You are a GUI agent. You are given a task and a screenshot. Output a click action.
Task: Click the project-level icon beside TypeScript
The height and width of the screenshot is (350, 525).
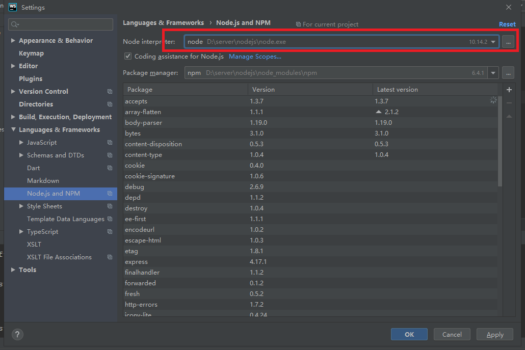click(x=110, y=231)
